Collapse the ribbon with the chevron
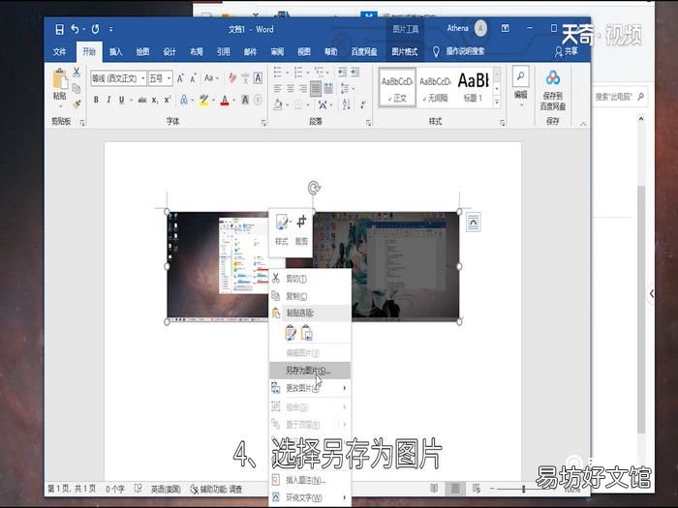Image resolution: width=678 pixels, height=508 pixels. pos(583,124)
